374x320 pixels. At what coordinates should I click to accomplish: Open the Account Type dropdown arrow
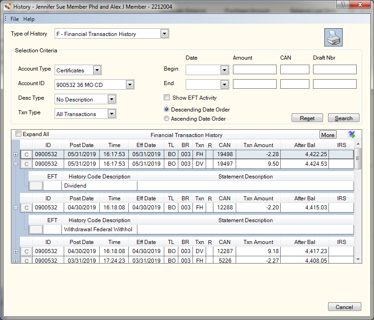point(97,70)
